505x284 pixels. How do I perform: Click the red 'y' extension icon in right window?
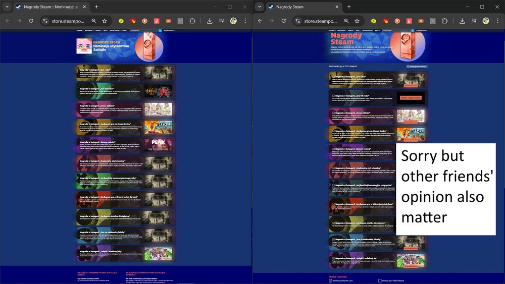409,21
